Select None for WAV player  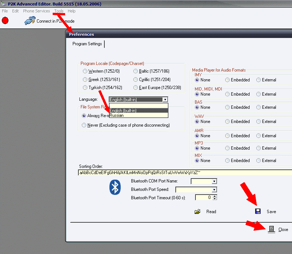tap(197, 122)
